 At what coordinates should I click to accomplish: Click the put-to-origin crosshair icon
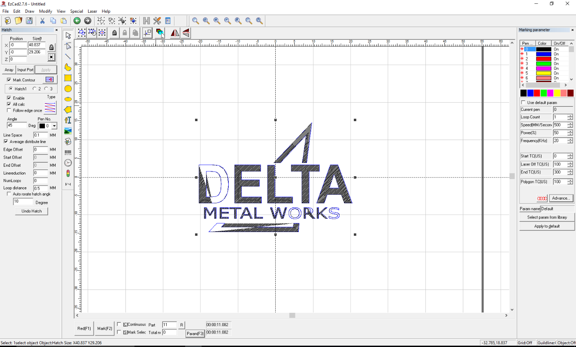pos(147,33)
